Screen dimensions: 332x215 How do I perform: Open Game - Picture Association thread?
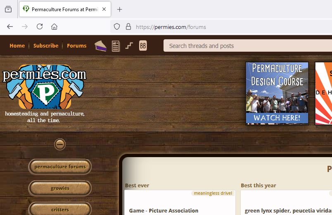click(x=164, y=210)
